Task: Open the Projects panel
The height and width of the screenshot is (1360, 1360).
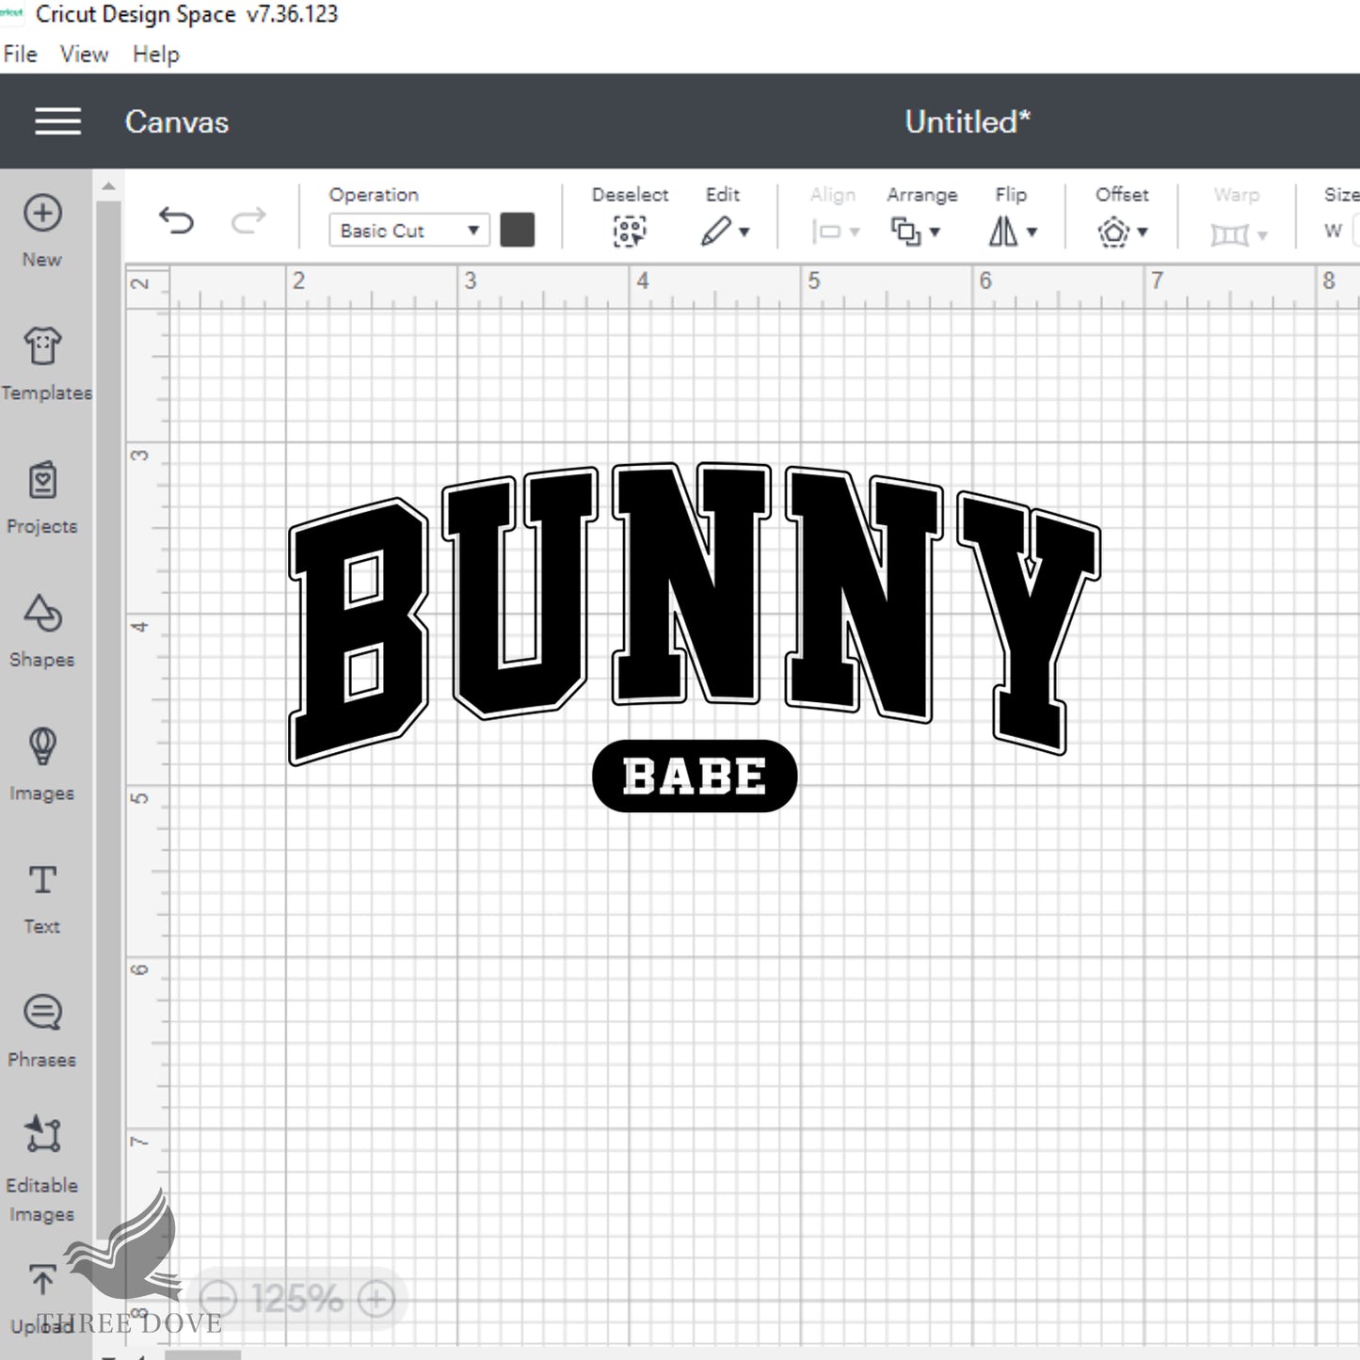Action: coord(42,480)
